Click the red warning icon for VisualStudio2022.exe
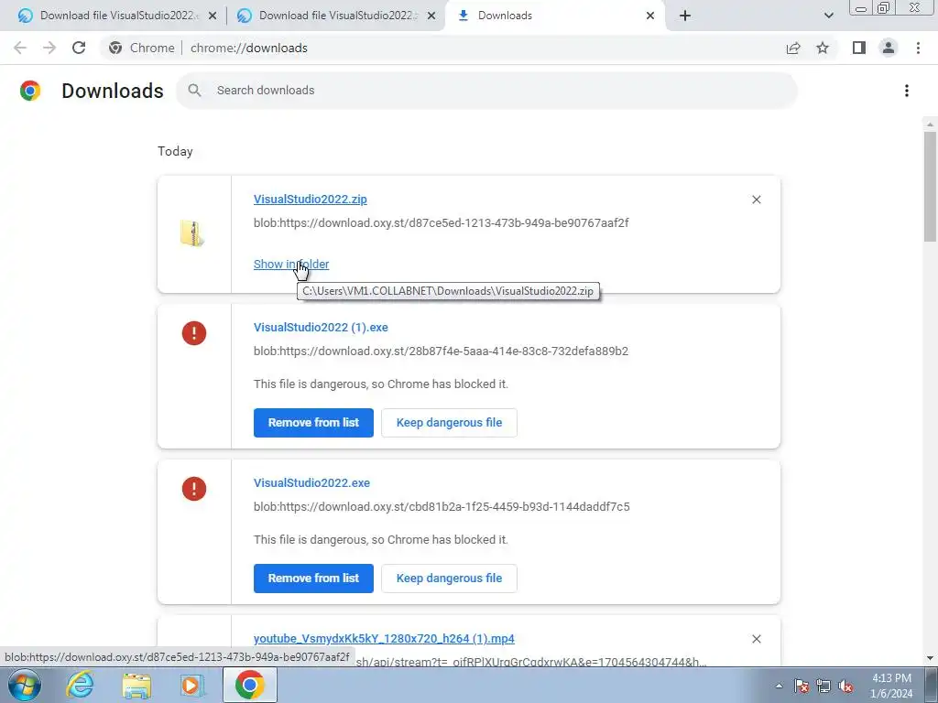This screenshot has height=703, width=938. (194, 489)
